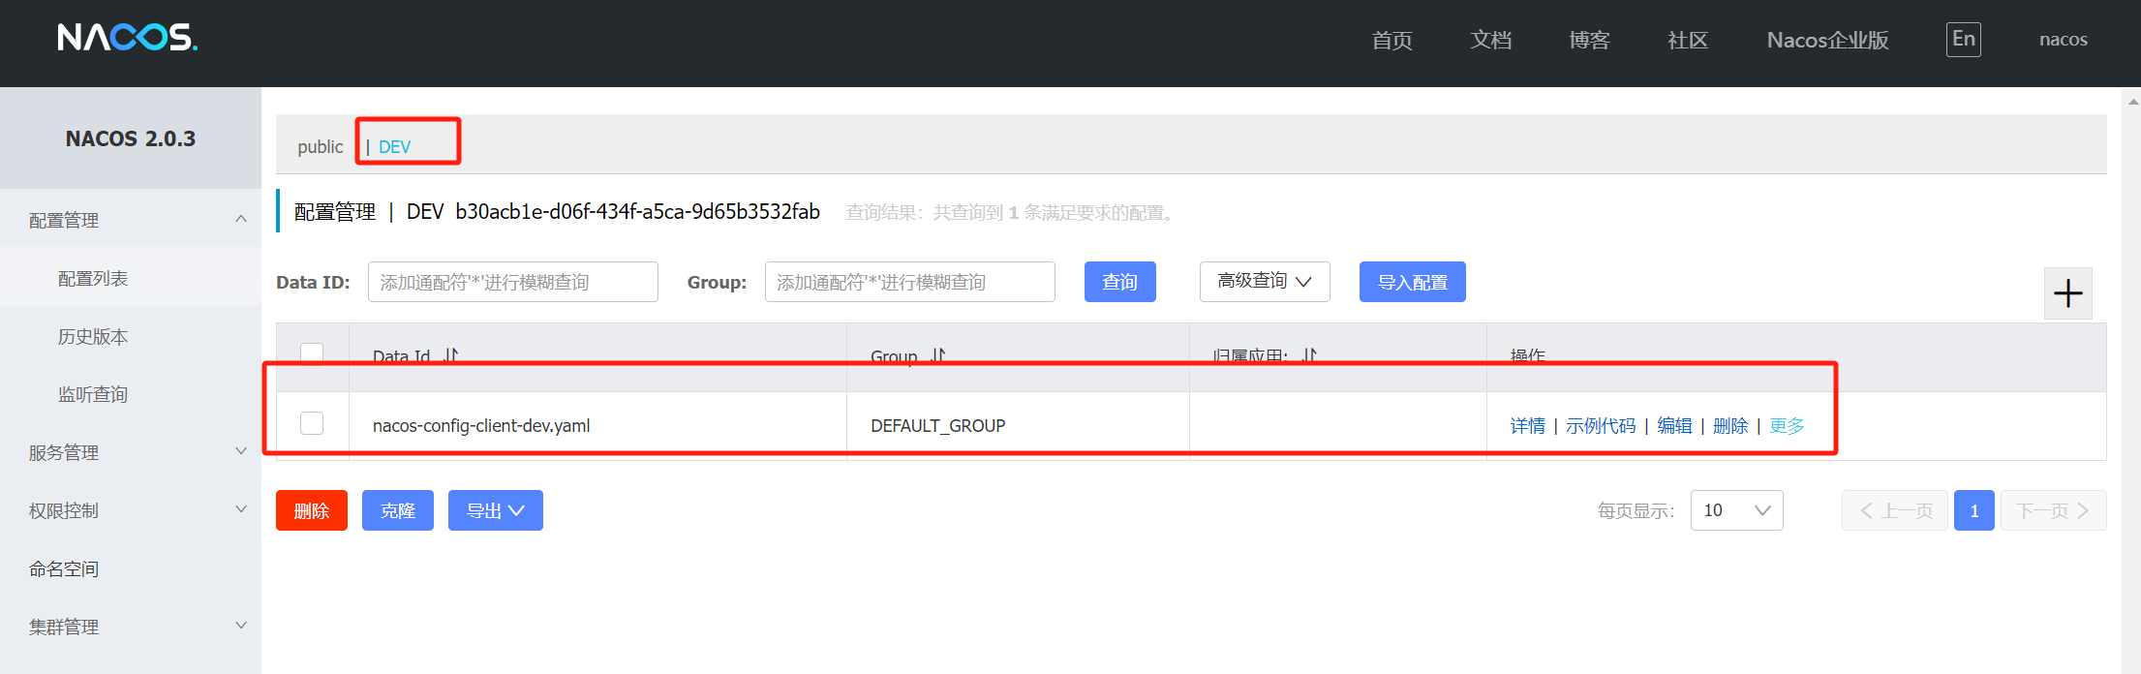This screenshot has width=2141, height=674.
Task: Click the red 删除 button below table
Action: click(311, 510)
